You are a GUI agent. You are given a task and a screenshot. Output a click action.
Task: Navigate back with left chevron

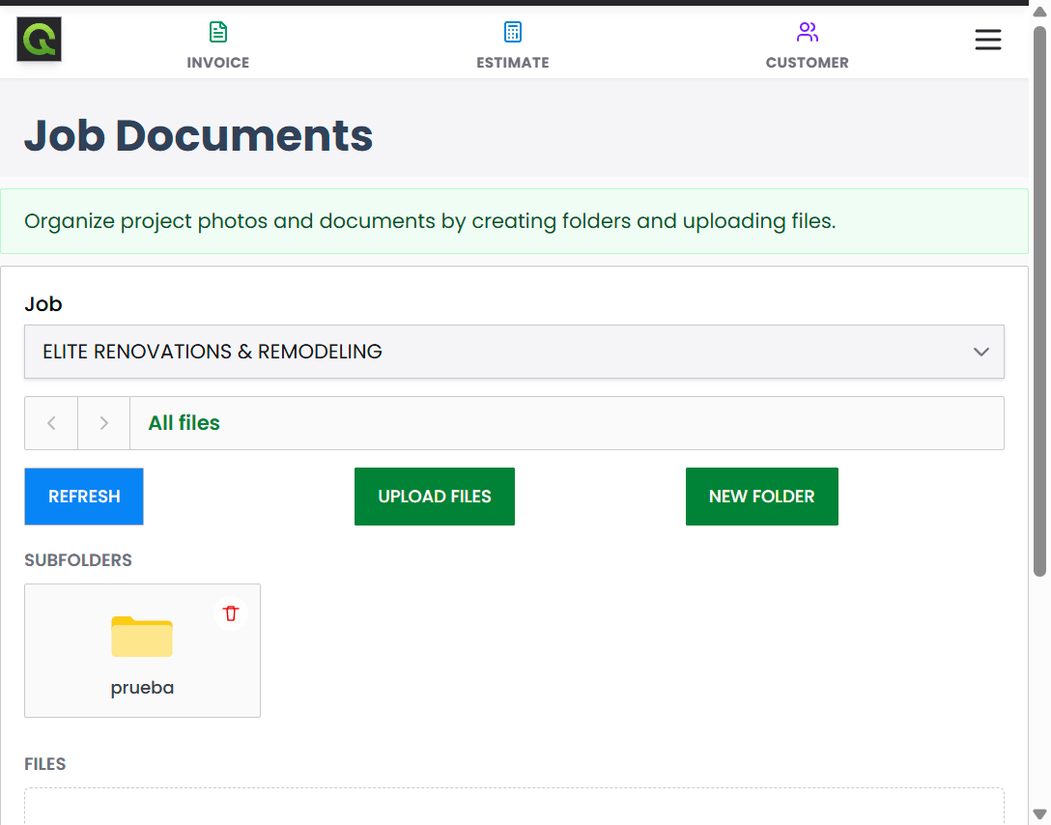coord(51,423)
